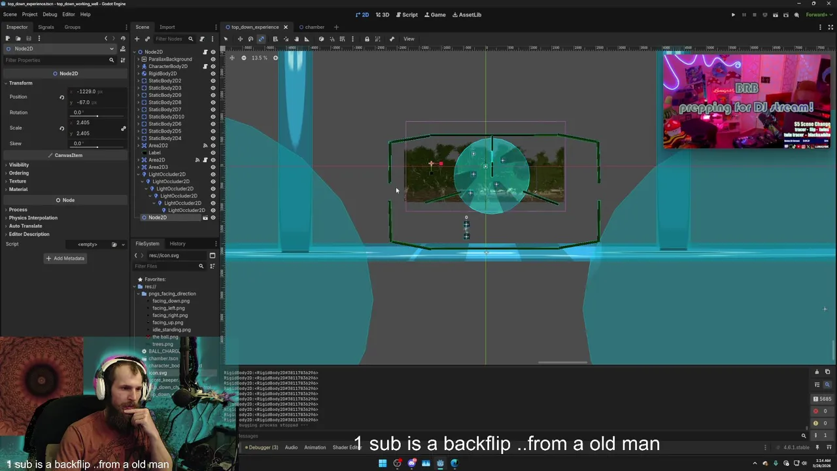
Task: Switch to the 3D workspace
Action: click(383, 14)
